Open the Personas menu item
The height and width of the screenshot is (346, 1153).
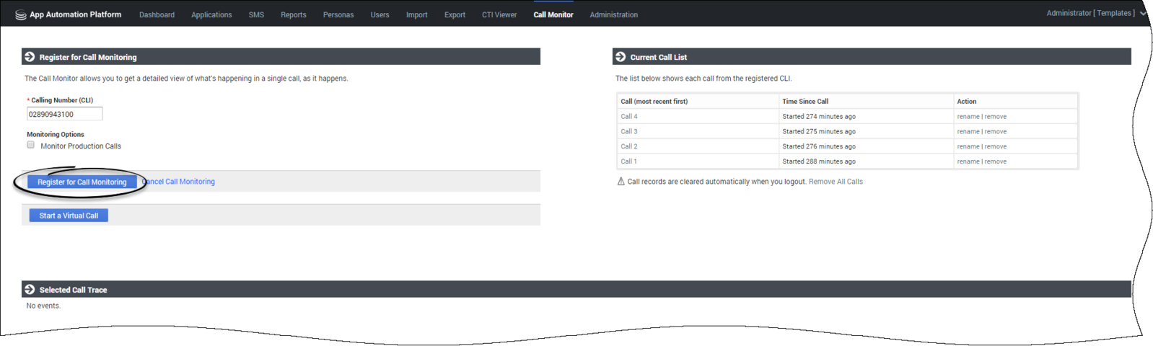(x=338, y=14)
